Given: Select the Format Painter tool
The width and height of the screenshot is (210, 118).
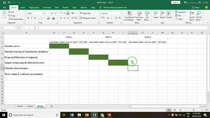Looking at the screenshot, I should 16,19.
